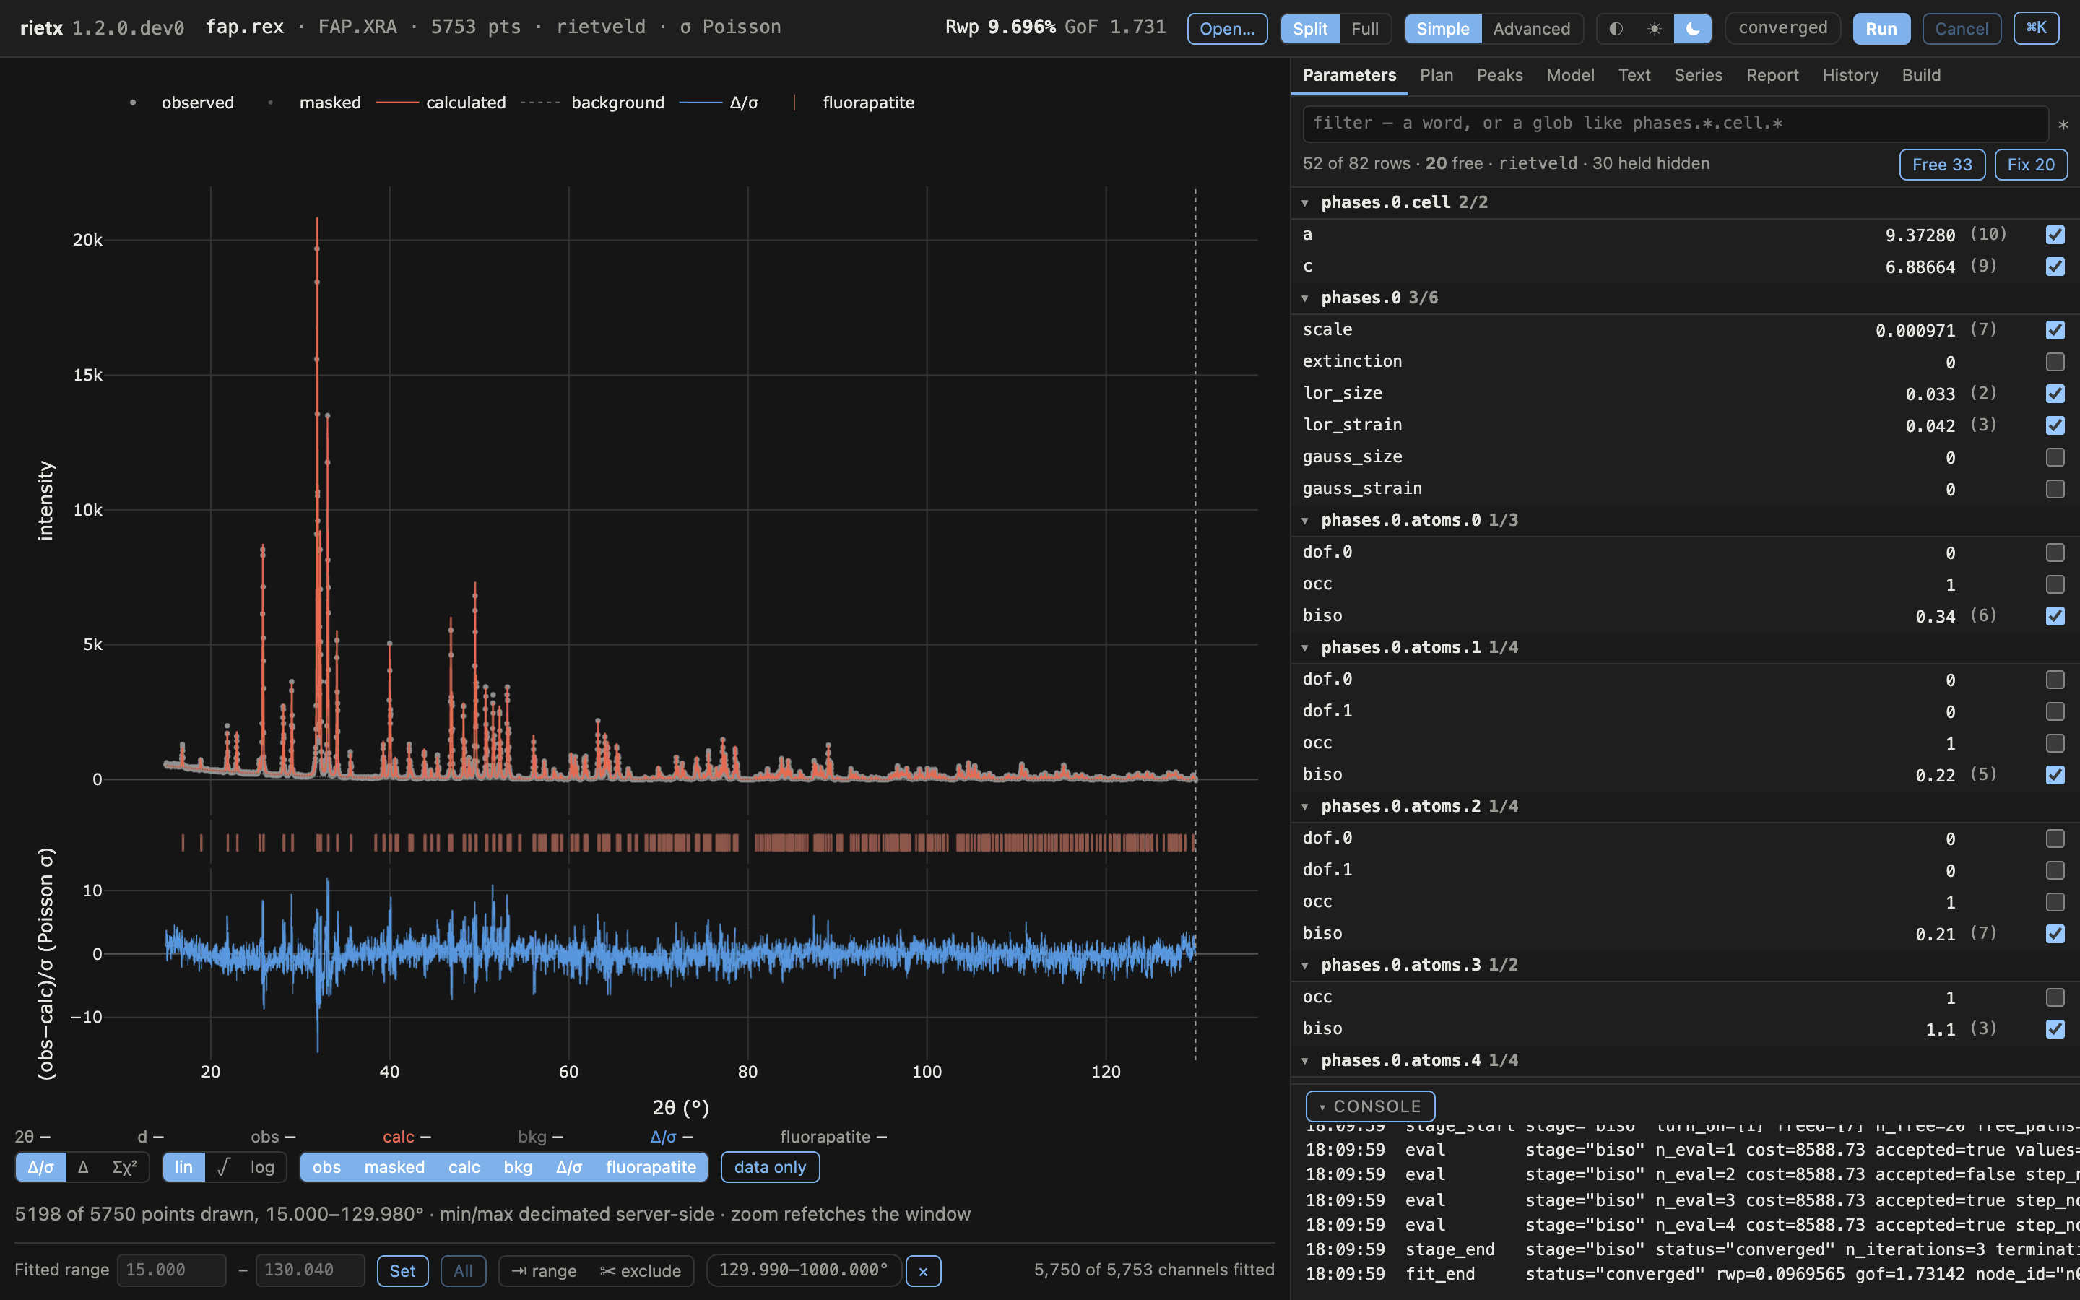Viewport: 2080px width, 1300px height.
Task: Uncheck the lor_size checkbox
Action: pos(2055,394)
